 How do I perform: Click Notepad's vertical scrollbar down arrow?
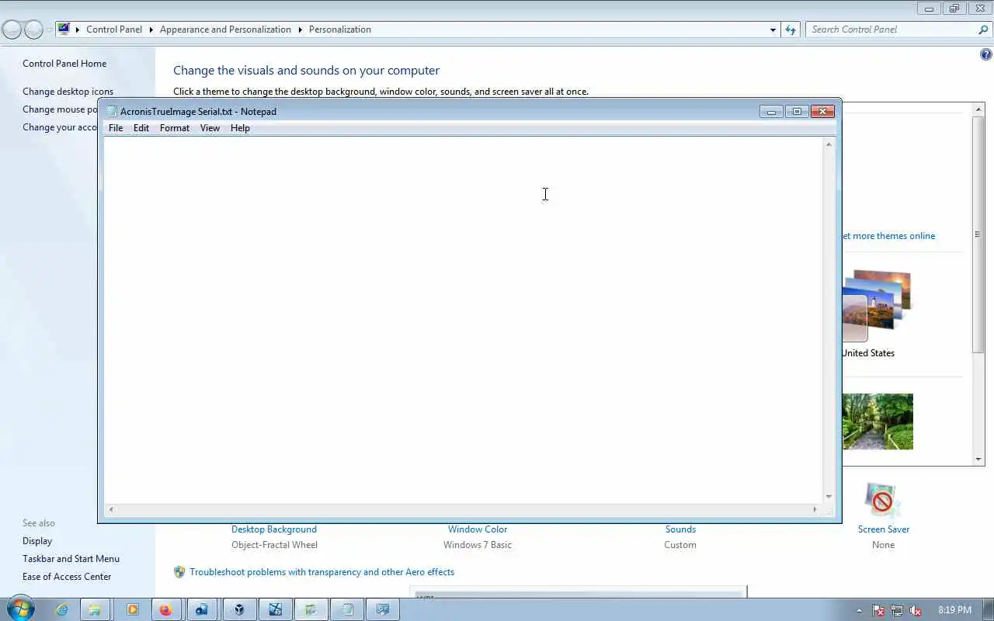tap(829, 496)
